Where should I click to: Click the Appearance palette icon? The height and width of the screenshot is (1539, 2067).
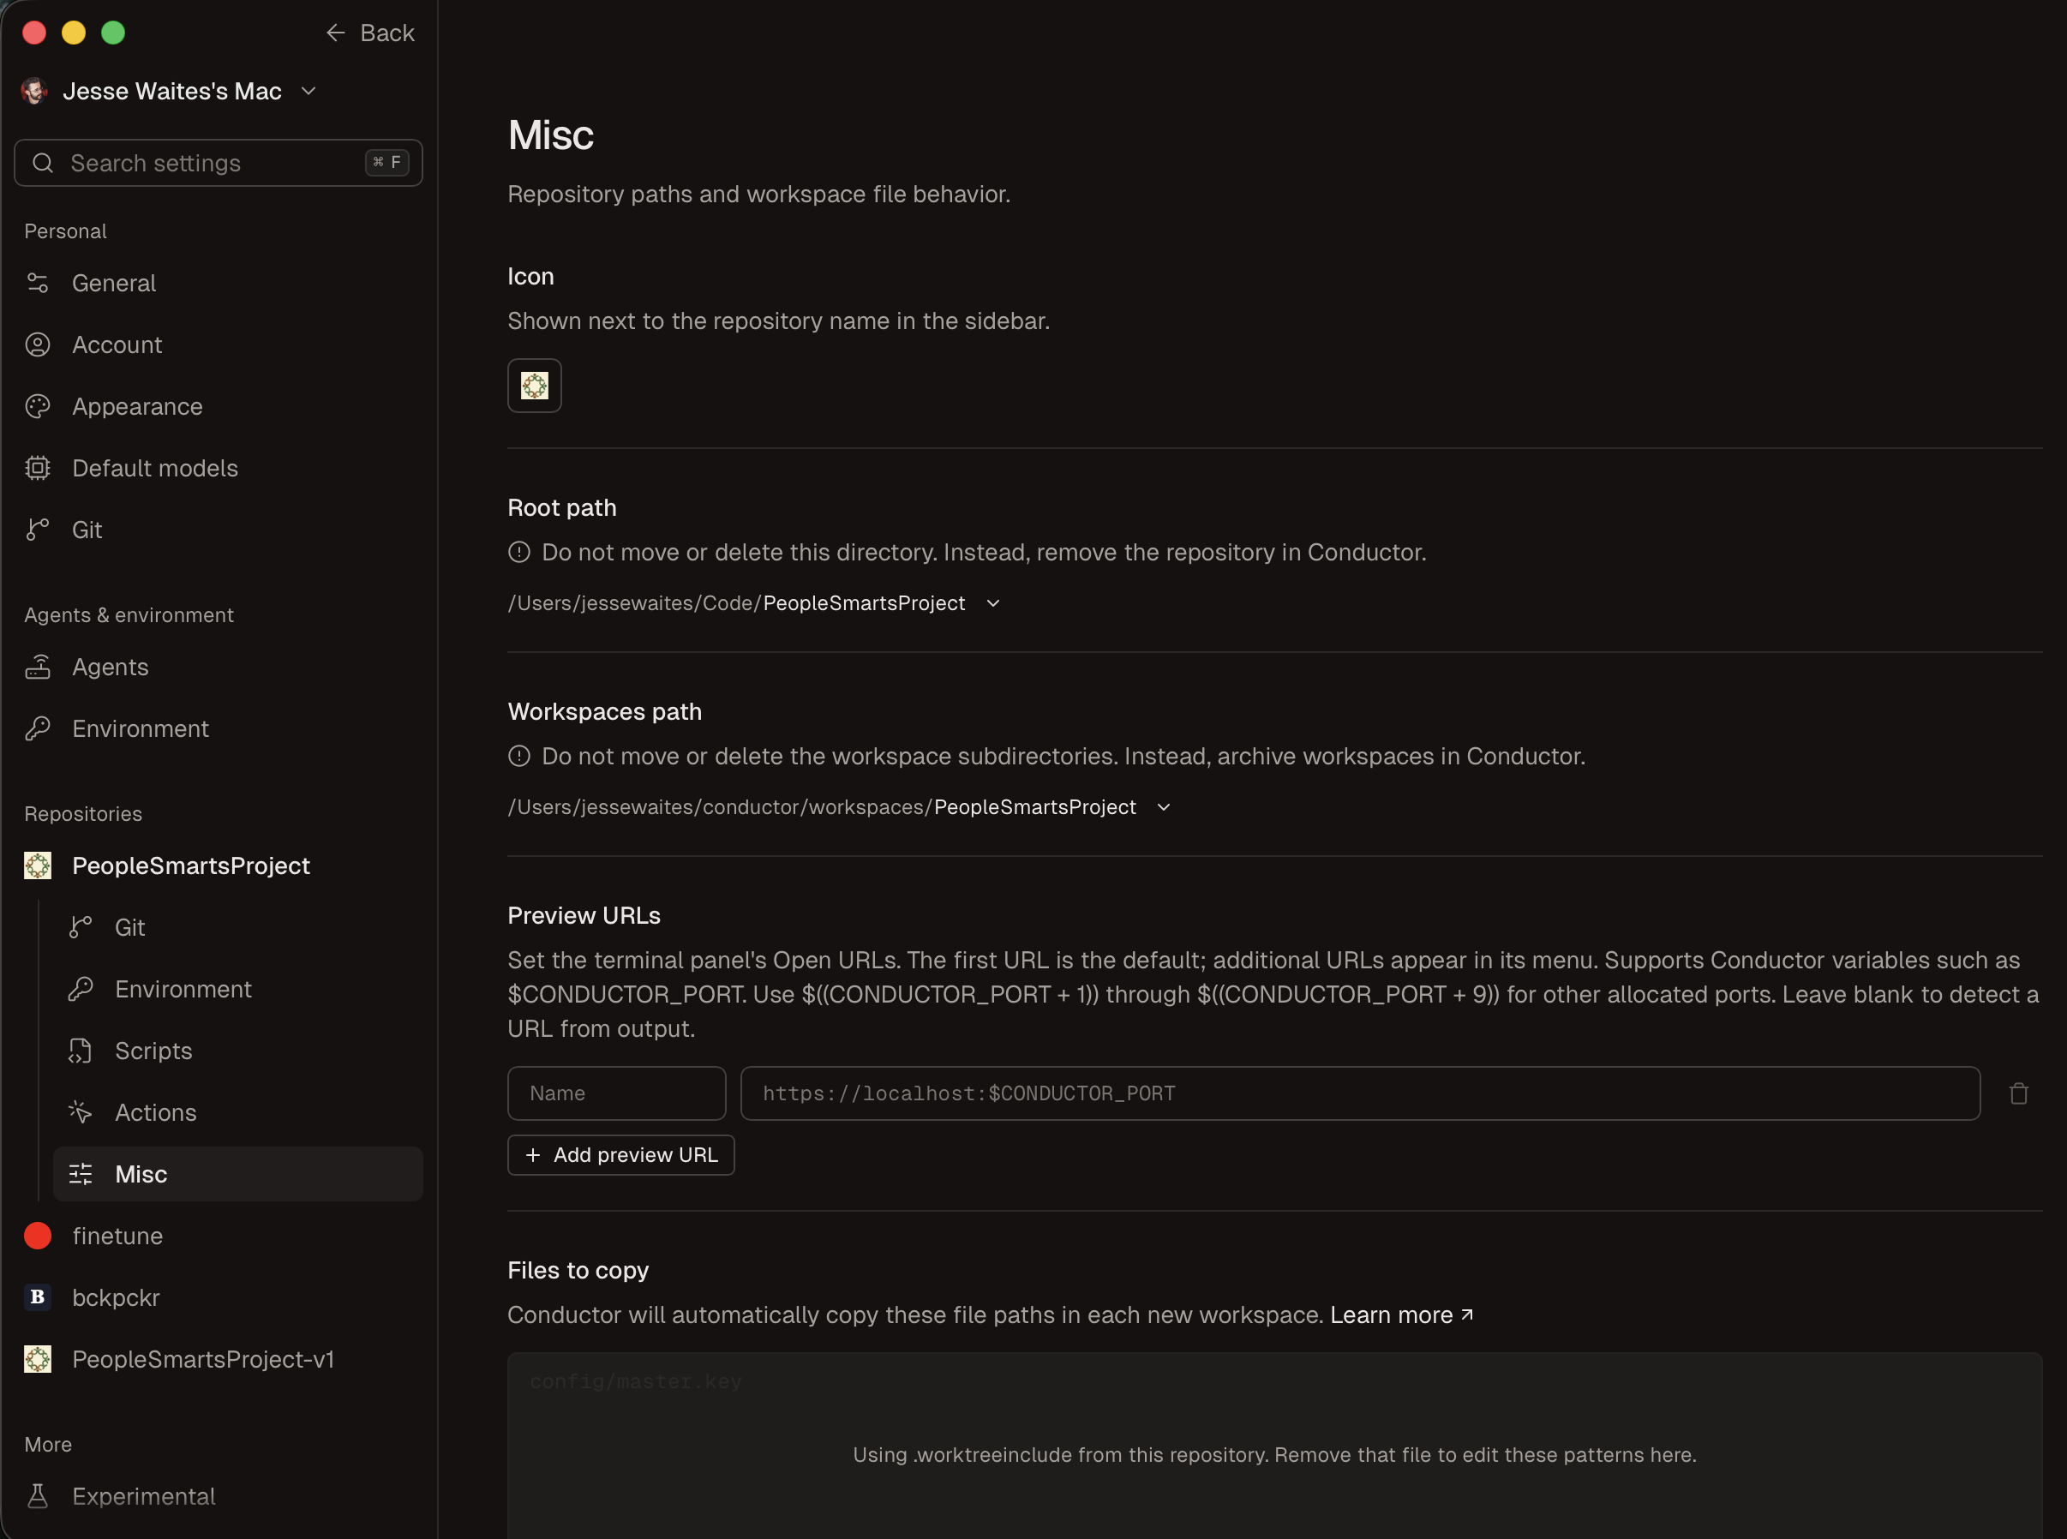(x=37, y=406)
